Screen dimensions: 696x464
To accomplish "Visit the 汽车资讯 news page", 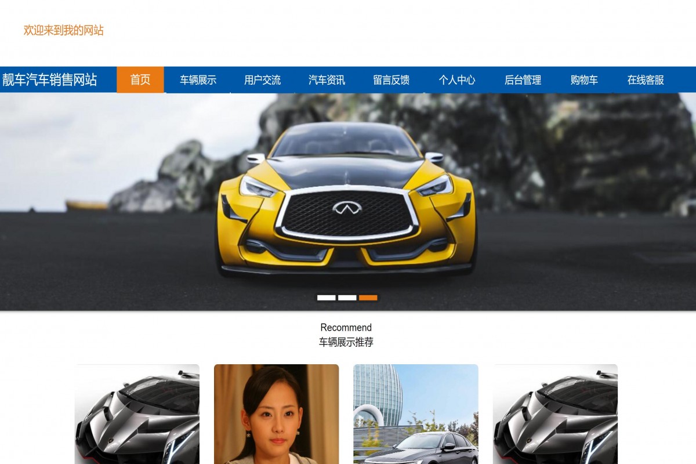I will (327, 80).
